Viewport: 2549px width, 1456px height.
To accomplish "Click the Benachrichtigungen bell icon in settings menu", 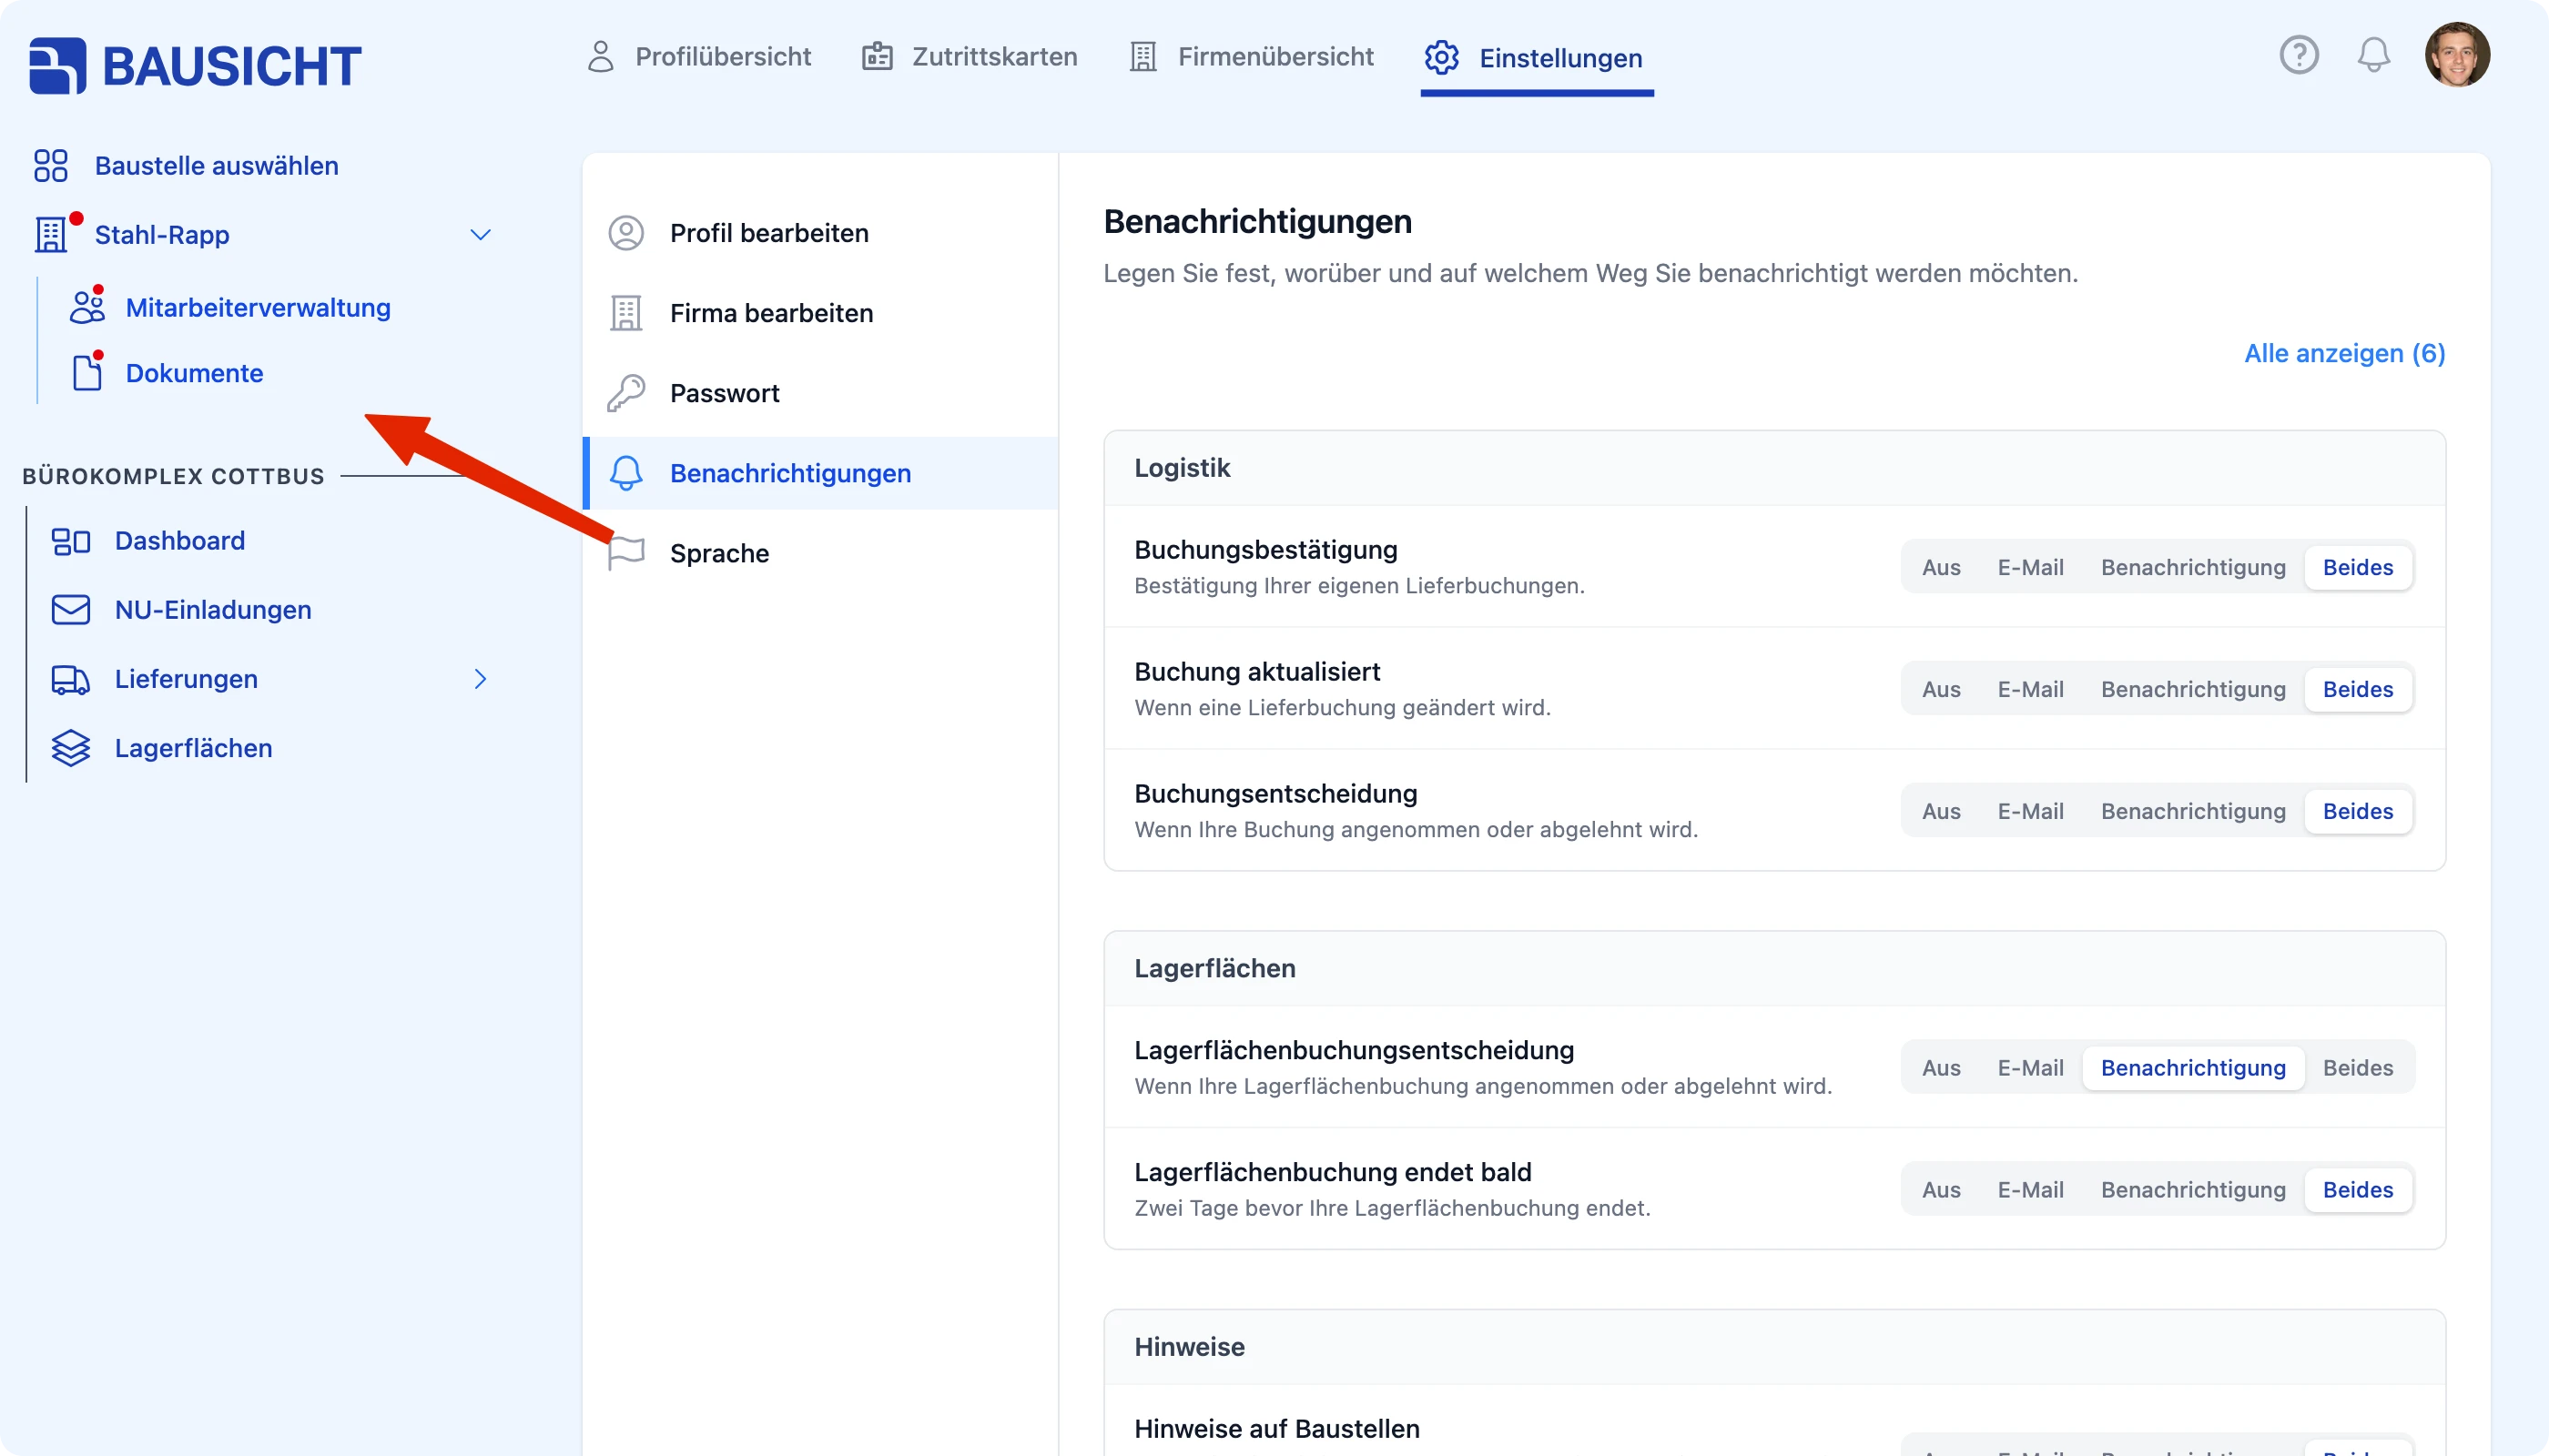I will pos(626,473).
